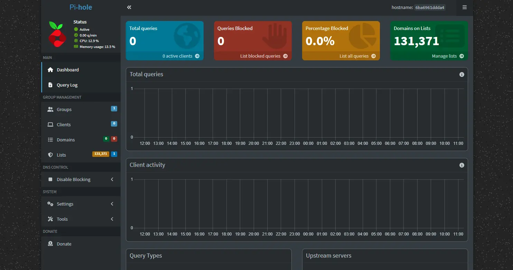
Task: Click info icon on Total queries chart
Action: click(461, 74)
